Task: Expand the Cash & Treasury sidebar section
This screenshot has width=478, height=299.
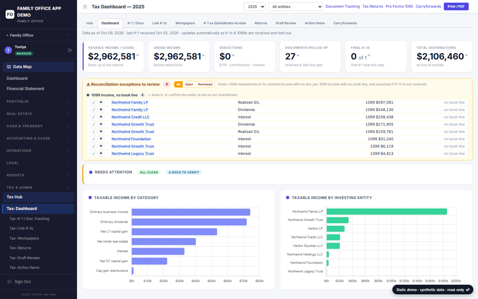Action: click(x=38, y=126)
